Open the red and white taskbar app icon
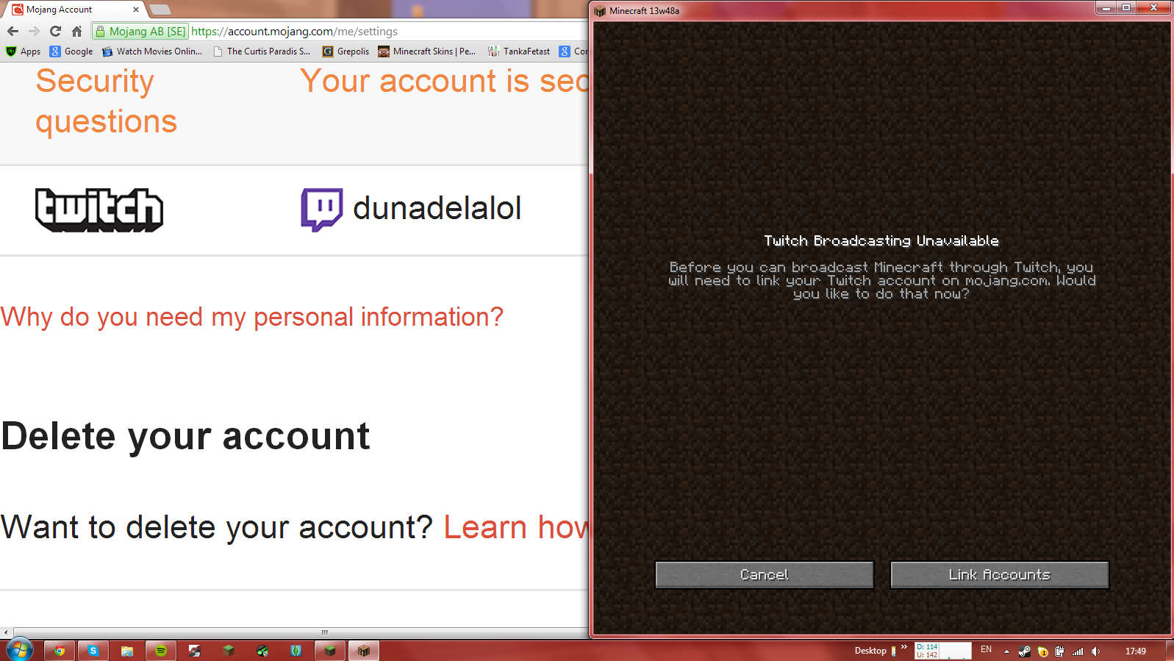This screenshot has height=661, width=1174. (x=195, y=651)
